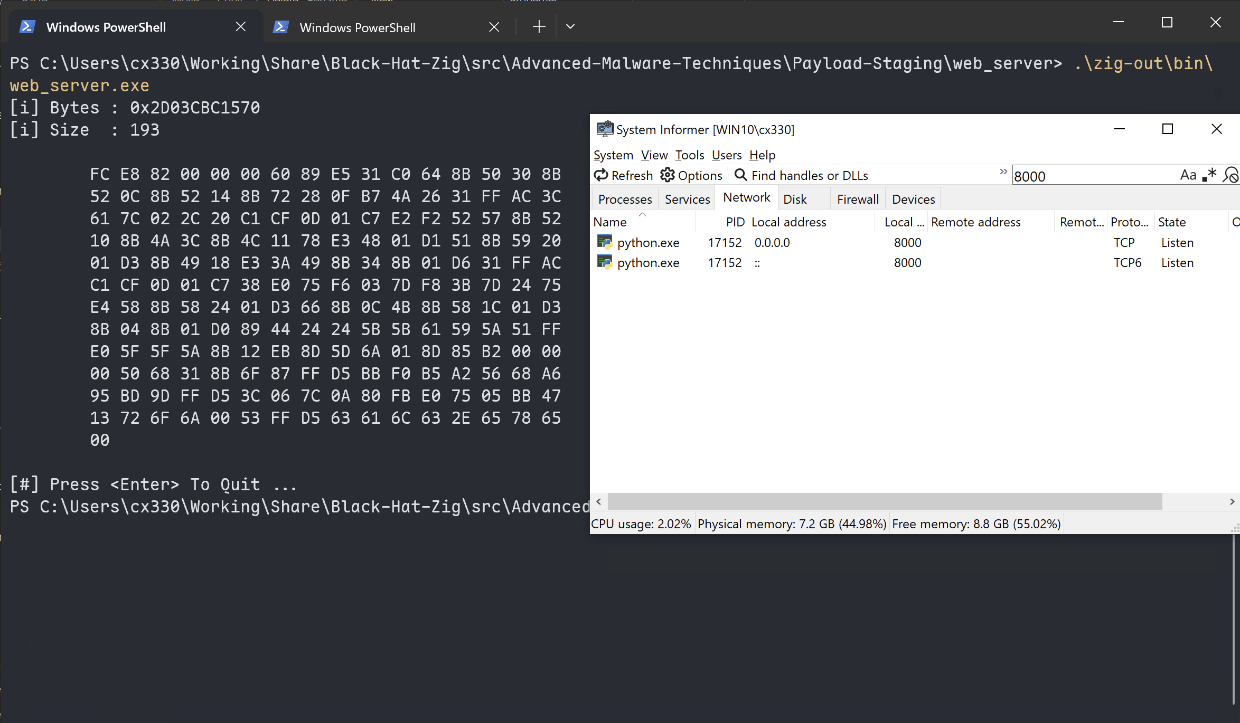
Task: Activate the second Windows PowerShell tab
Action: 390,26
